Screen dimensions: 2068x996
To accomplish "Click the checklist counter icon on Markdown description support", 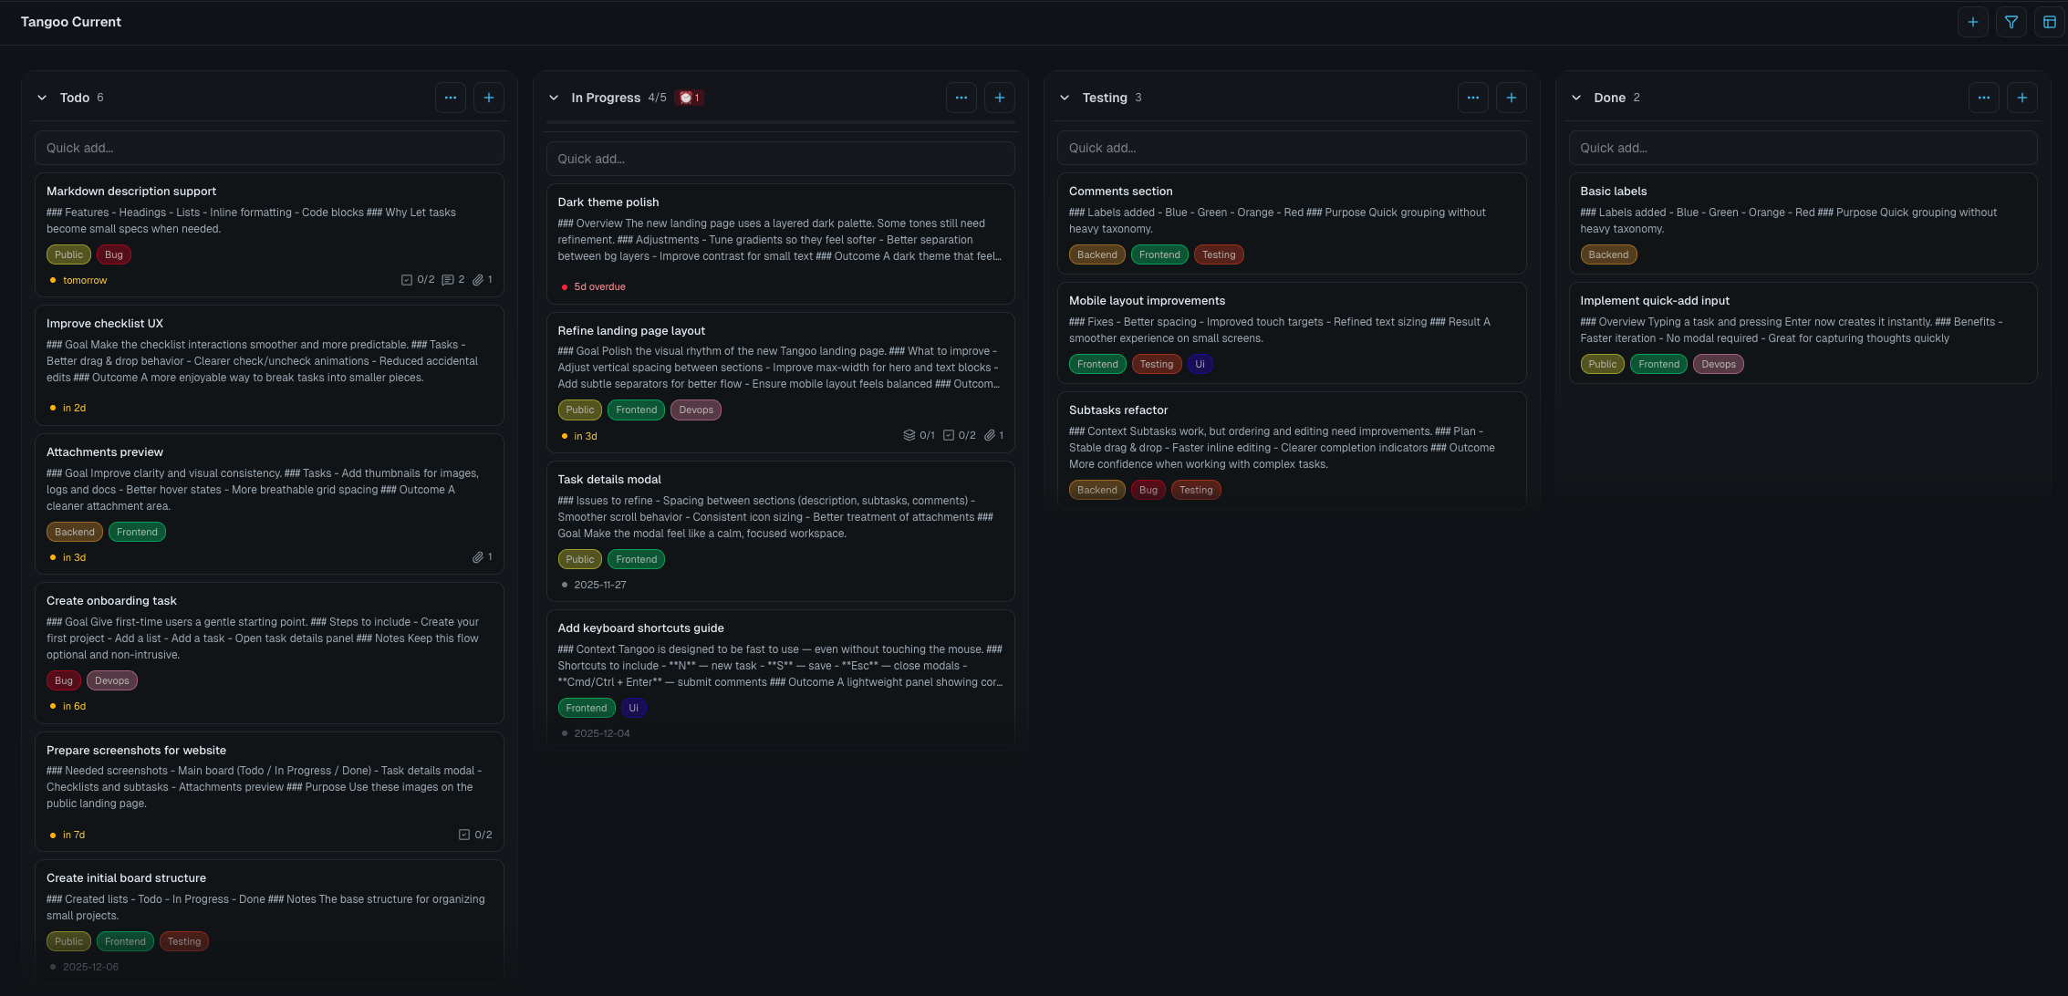I will pyautogui.click(x=408, y=279).
